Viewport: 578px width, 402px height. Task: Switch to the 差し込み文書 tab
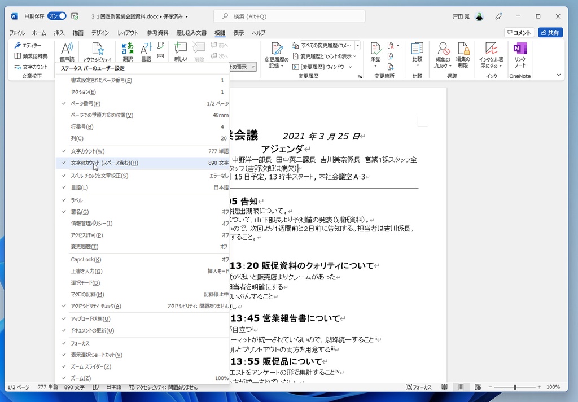click(x=191, y=33)
